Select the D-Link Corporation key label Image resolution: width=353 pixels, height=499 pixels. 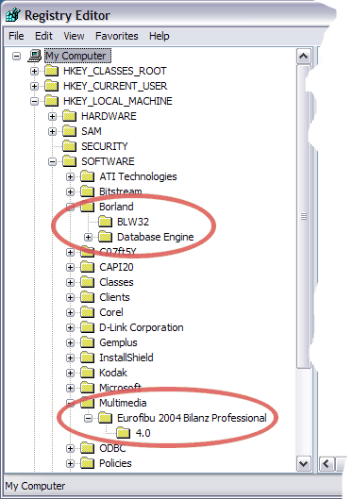click(x=142, y=327)
